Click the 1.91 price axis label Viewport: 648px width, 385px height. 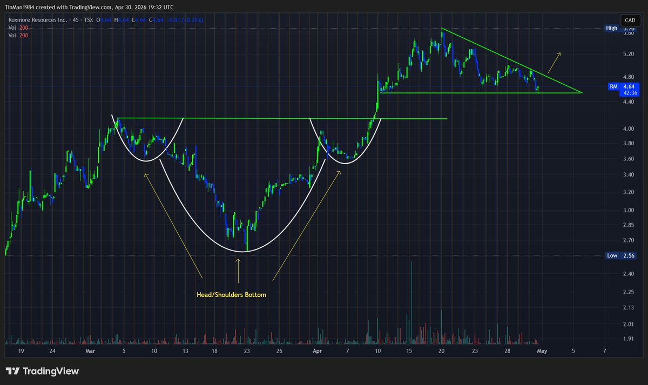[629, 339]
